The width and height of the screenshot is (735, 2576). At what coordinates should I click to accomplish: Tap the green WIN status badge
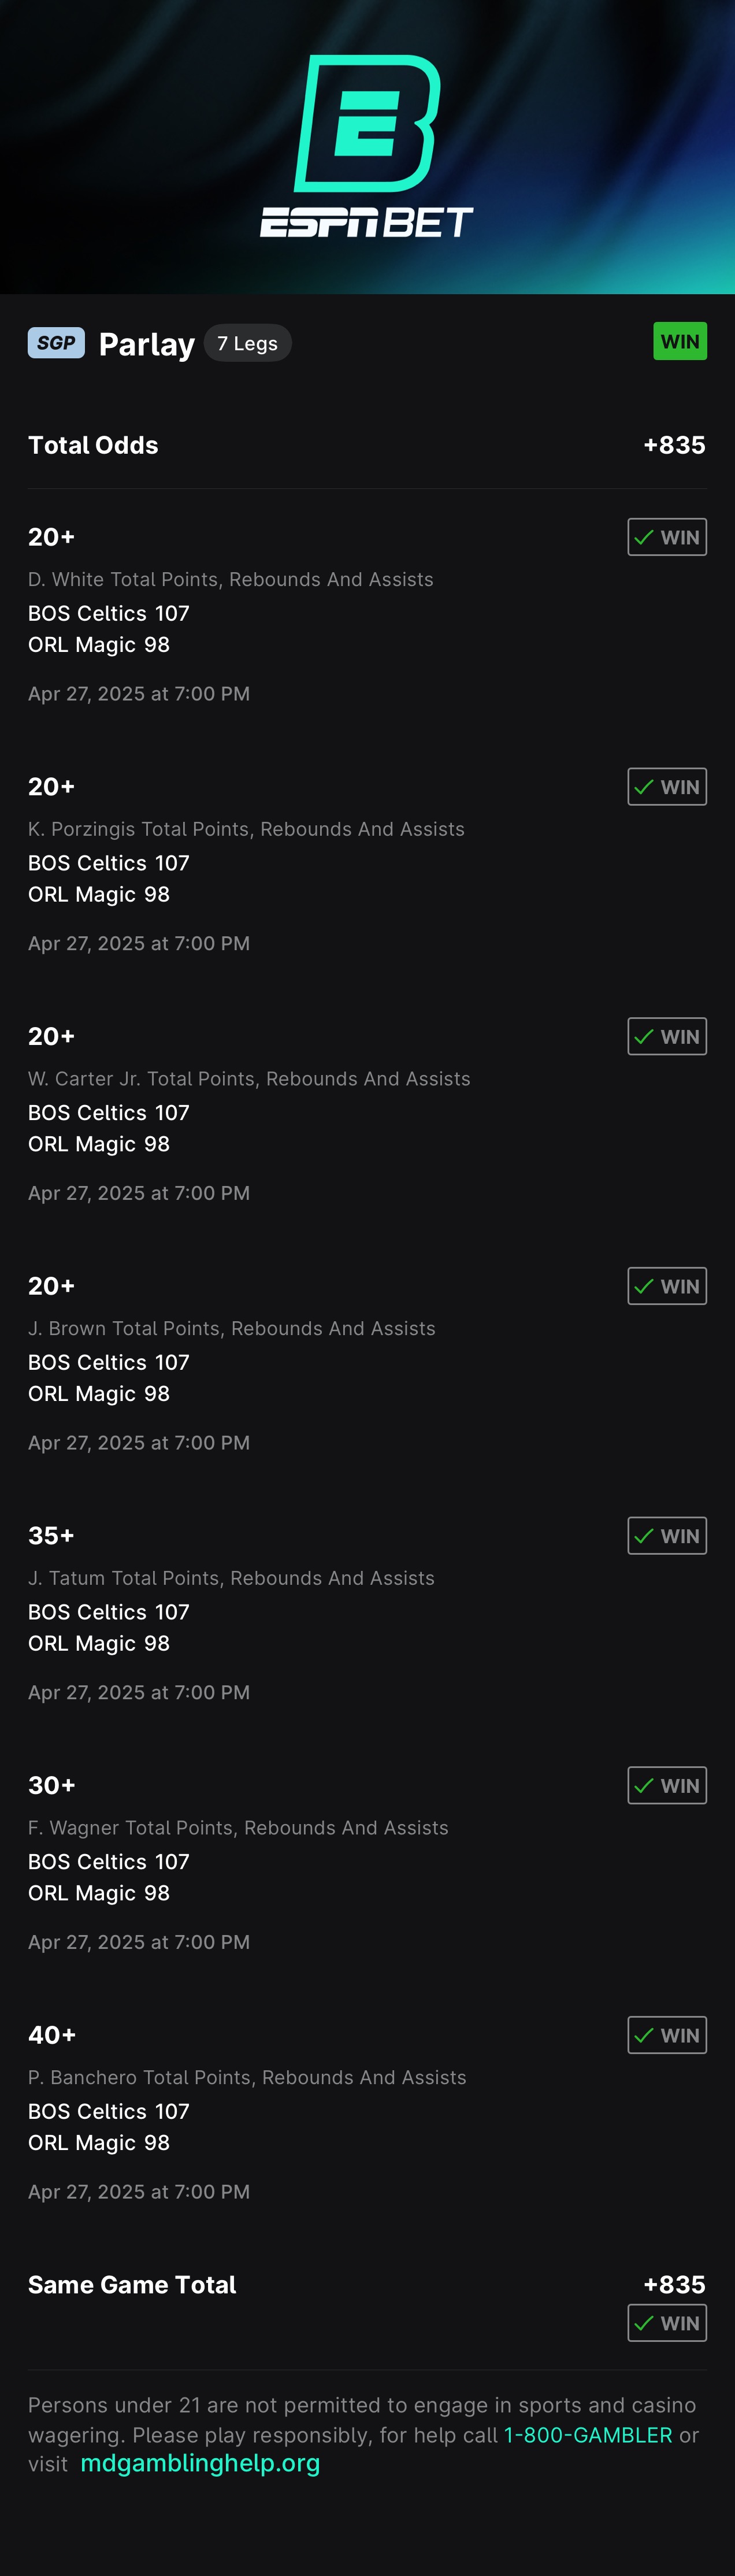[x=680, y=342]
